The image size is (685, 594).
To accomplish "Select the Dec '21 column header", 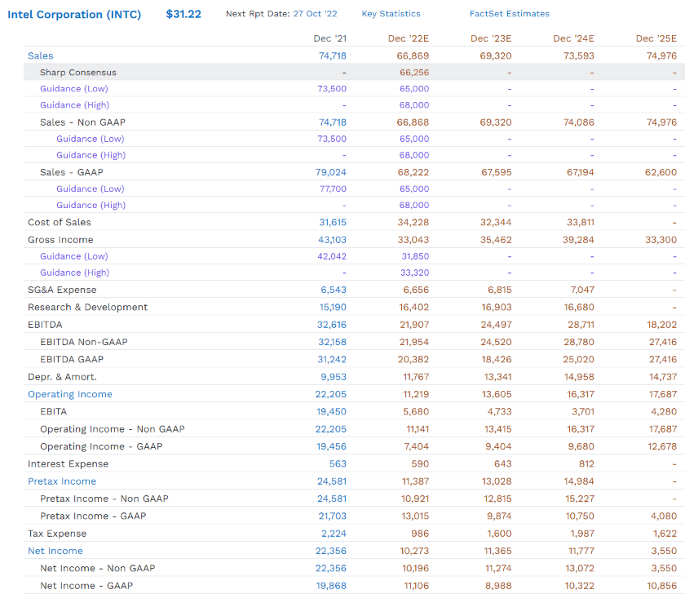I will point(329,38).
